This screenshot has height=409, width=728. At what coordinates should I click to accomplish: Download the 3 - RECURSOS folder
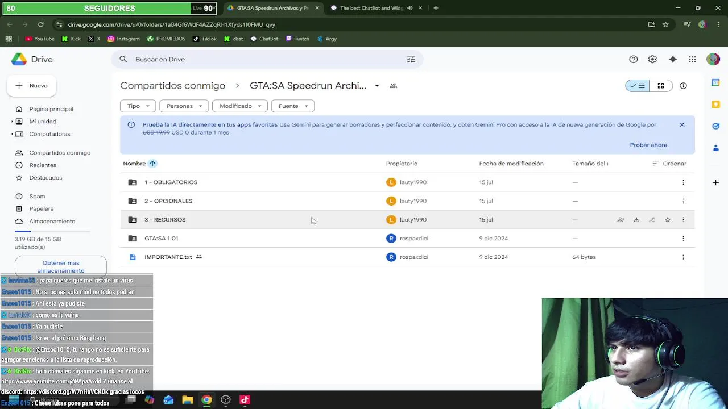[x=636, y=220]
